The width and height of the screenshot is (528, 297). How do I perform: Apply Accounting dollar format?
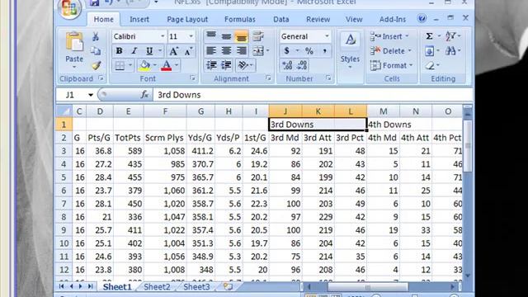click(x=286, y=51)
